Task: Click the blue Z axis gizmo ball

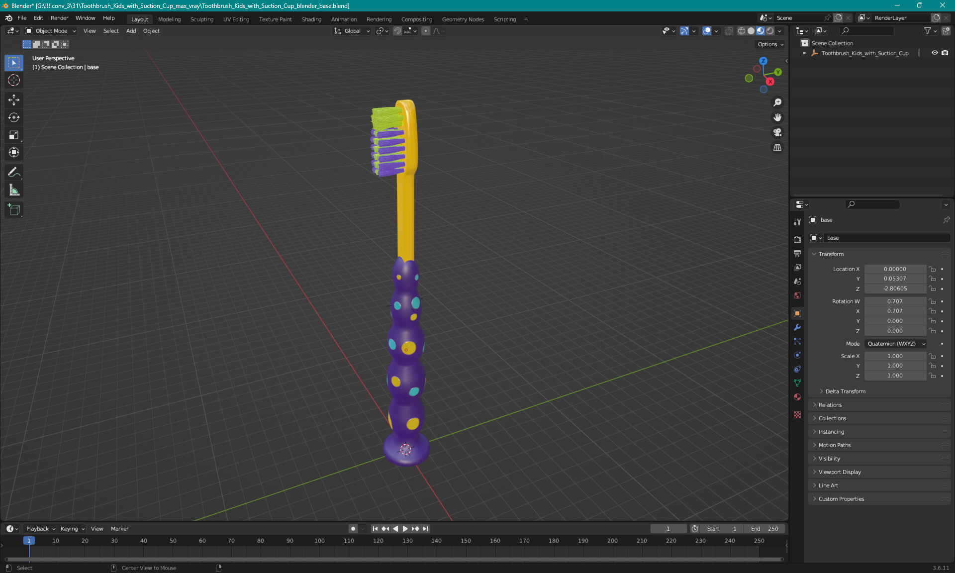Action: [x=763, y=61]
